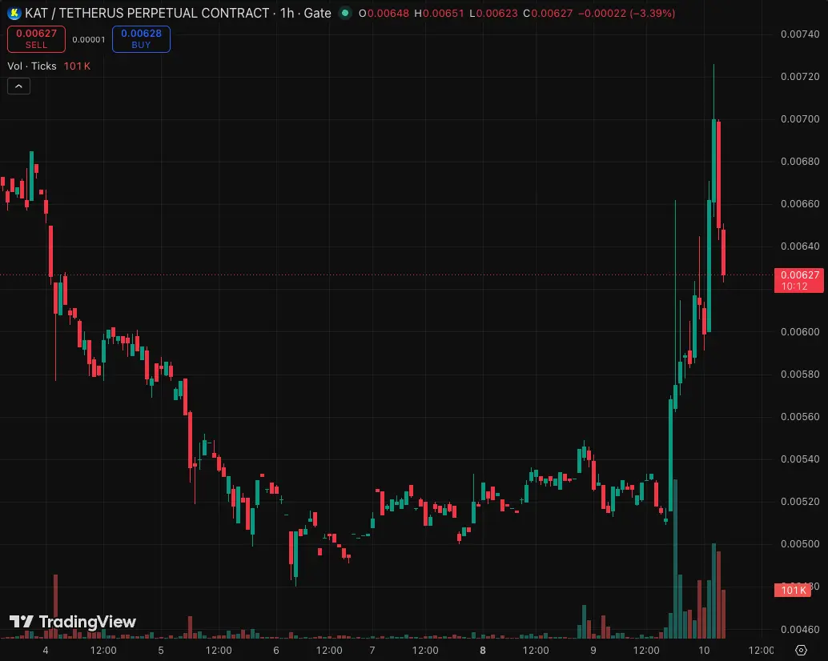Click the 0.00660 price scale label
The height and width of the screenshot is (661, 828).
point(800,204)
